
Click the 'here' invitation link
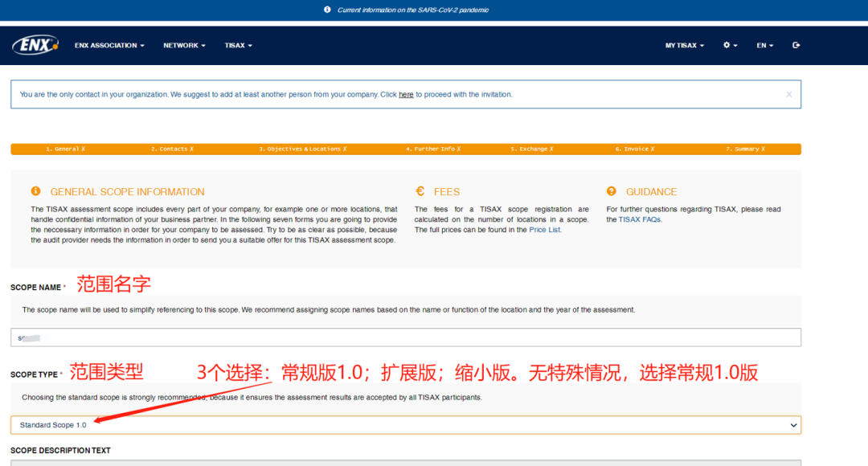406,95
